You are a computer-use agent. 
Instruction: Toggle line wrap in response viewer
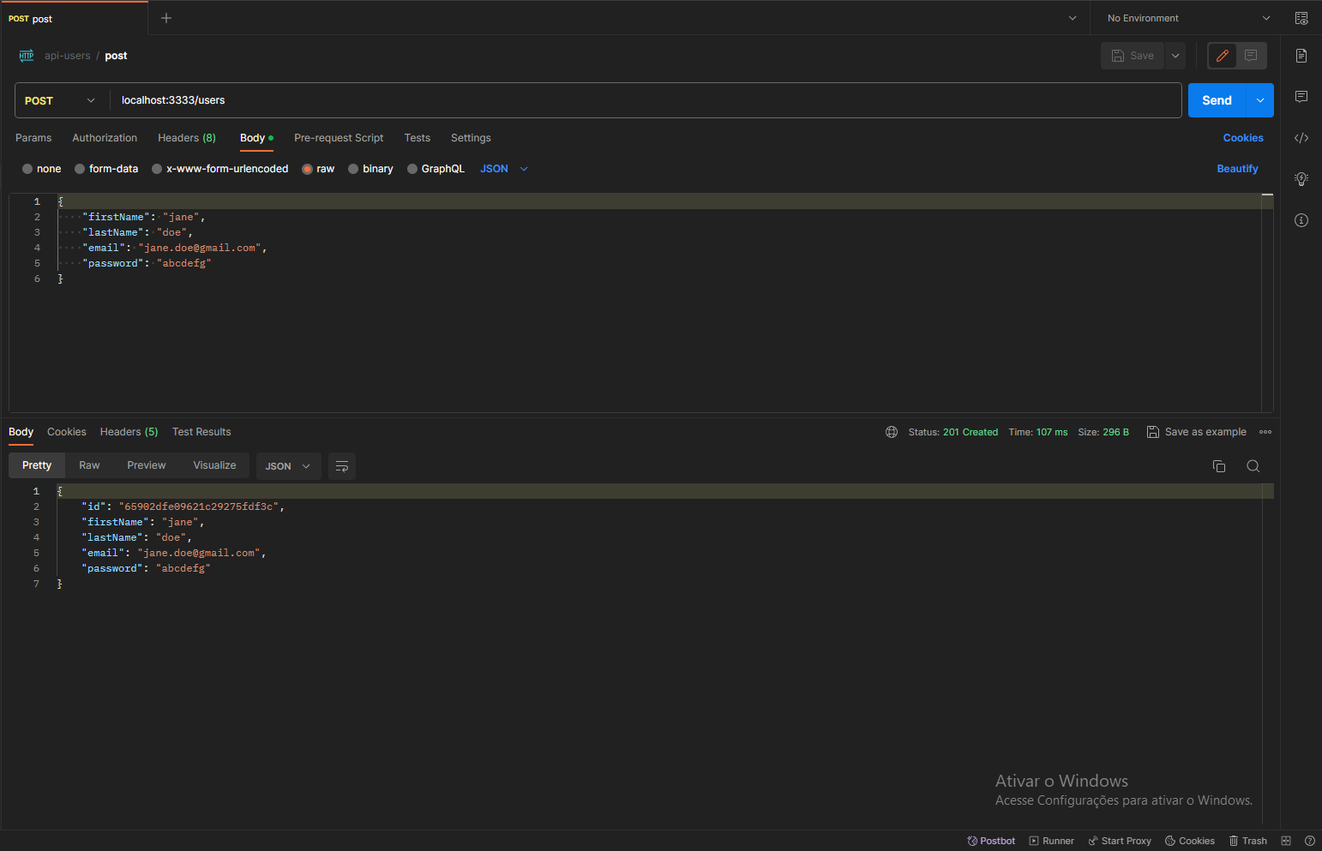coord(342,466)
